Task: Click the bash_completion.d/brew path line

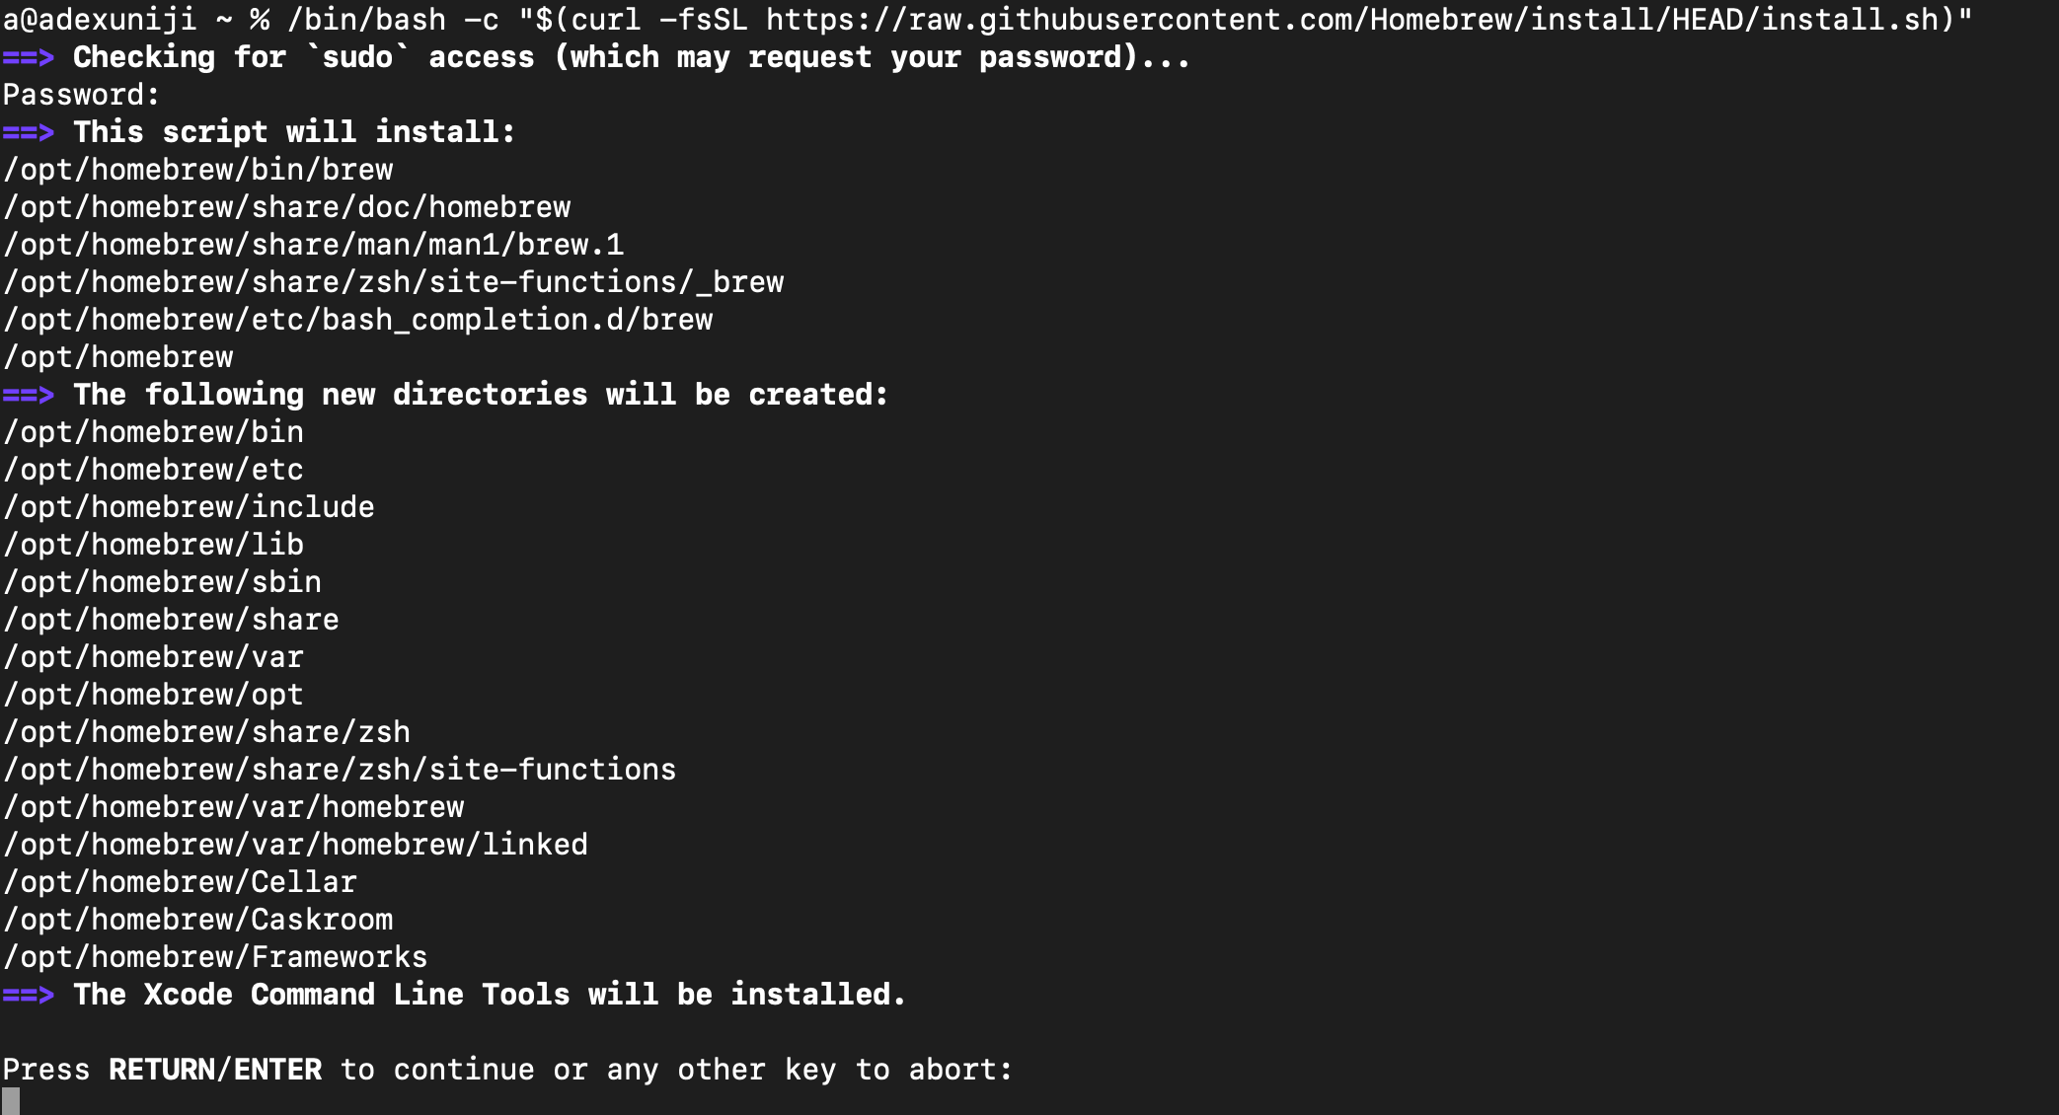Action: pyautogui.click(x=358, y=320)
